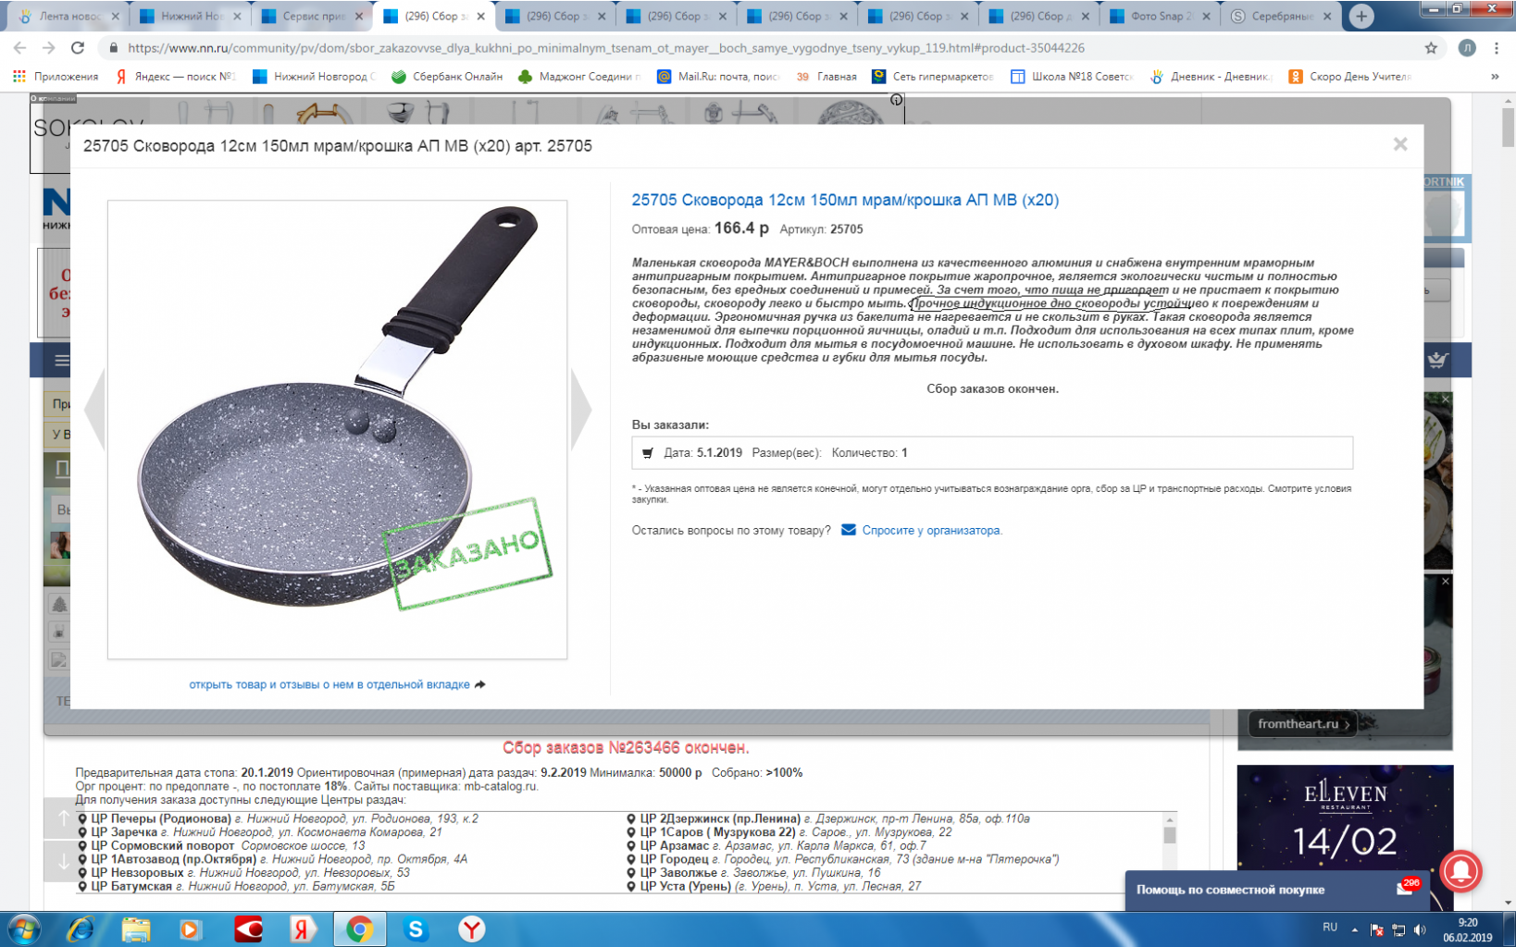Click Спросите у организатора link
The height and width of the screenshot is (947, 1516).
(x=932, y=530)
